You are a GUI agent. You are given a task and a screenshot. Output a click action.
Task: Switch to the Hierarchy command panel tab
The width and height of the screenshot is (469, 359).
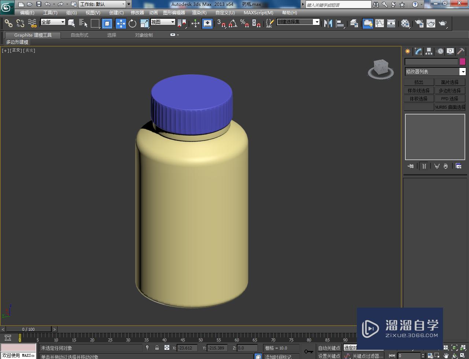pos(429,51)
